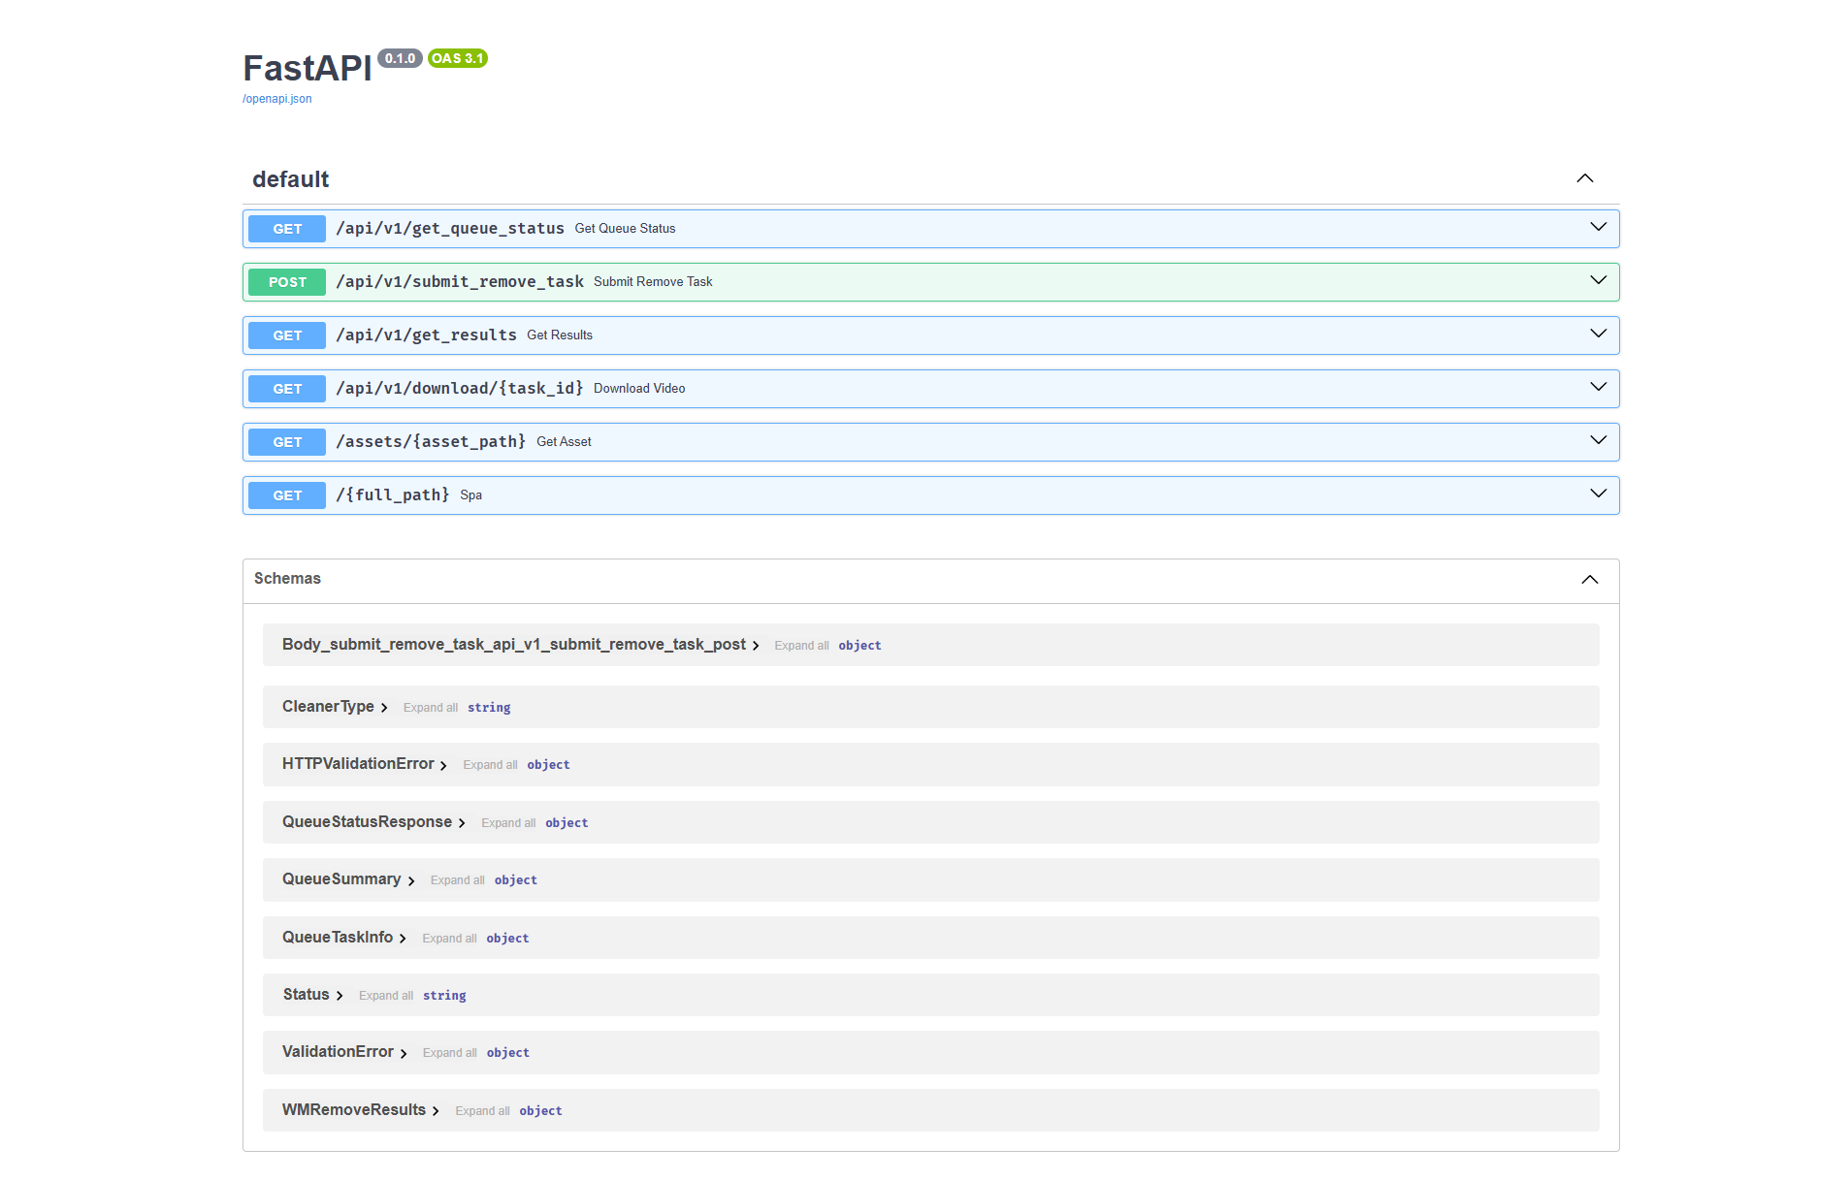Expand full_path Spa endpoint arrow
This screenshot has width=1848, height=1181.
(x=1598, y=495)
